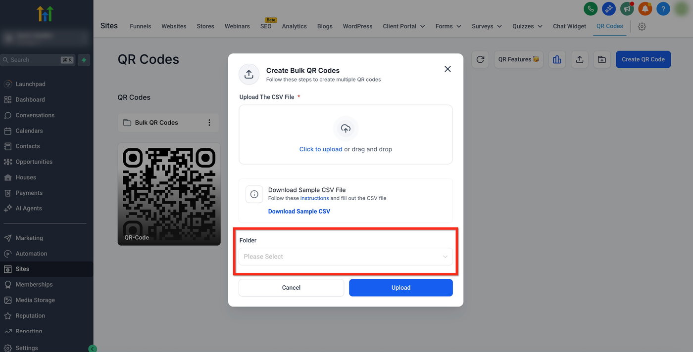This screenshot has width=693, height=352.
Task: Click the bulk upload icon in toolbar
Action: point(579,59)
